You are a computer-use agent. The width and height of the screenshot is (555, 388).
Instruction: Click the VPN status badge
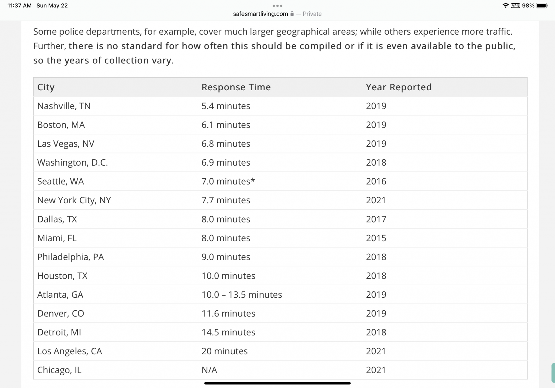[x=515, y=6]
